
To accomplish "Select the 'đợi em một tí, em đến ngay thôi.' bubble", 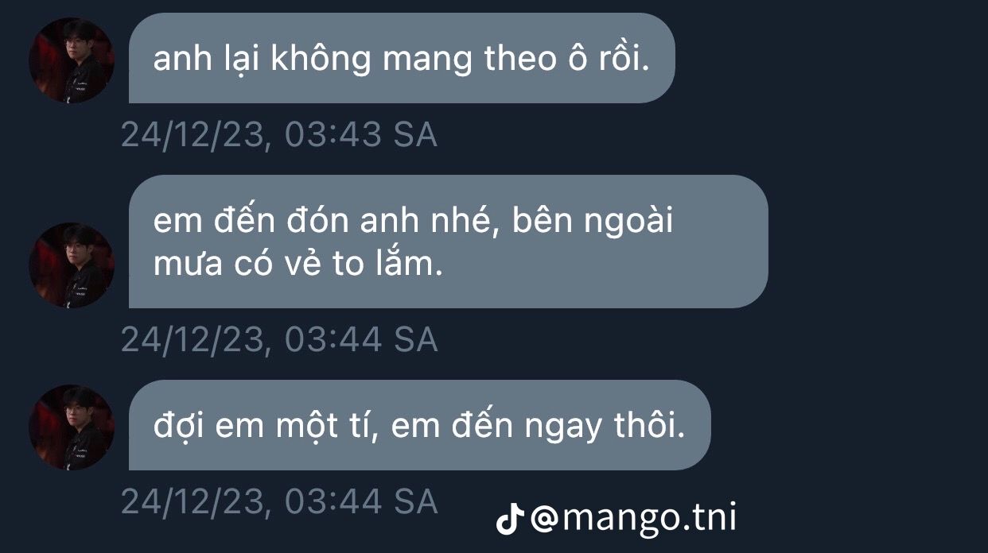I will 419,425.
